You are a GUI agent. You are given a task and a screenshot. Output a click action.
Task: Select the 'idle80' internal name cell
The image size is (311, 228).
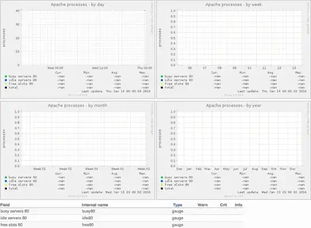[x=88, y=218]
